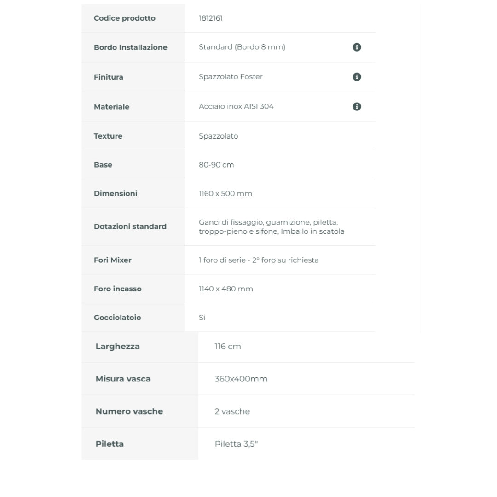This screenshot has height=497, width=497.
Task: Click the Base value 80-90 cm
Action: click(x=216, y=165)
